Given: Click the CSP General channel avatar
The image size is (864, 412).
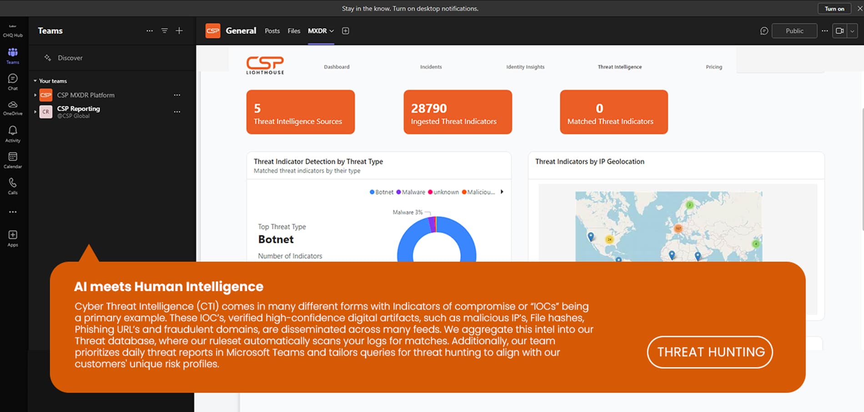Looking at the screenshot, I should click(x=213, y=30).
